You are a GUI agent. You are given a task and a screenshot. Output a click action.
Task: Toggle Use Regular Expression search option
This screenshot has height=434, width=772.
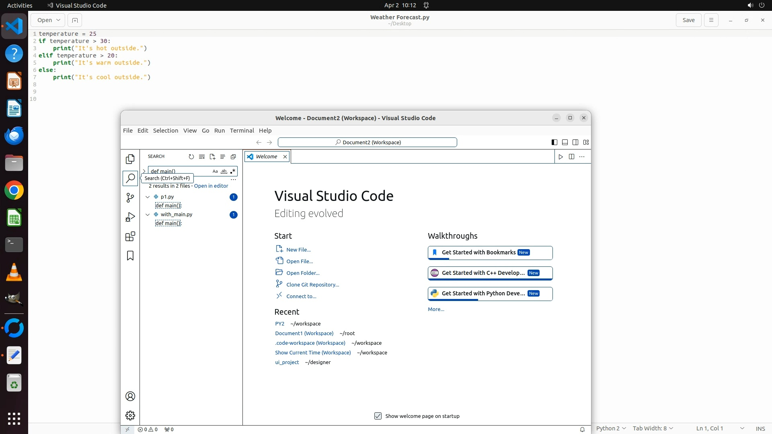tap(232, 171)
